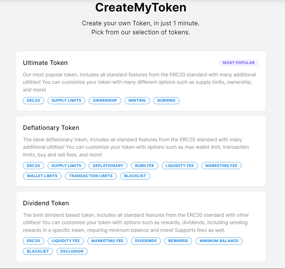The width and height of the screenshot is (285, 269).
Task: Click the MINTING tag under Ultimate Token
Action: pos(137,100)
